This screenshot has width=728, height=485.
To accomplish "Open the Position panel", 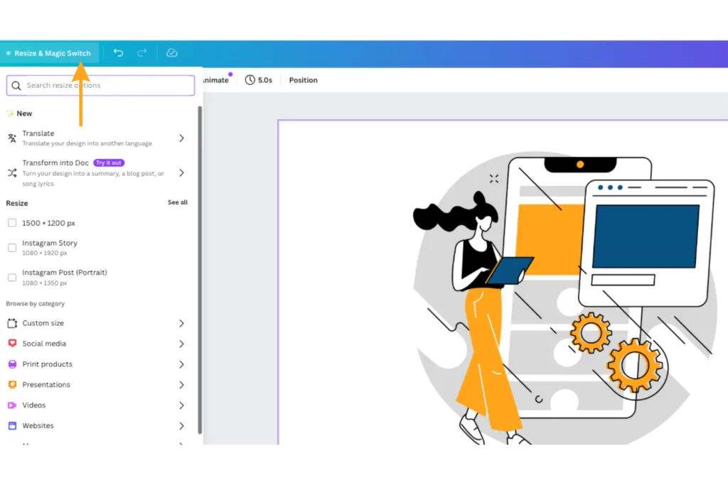I will tap(303, 80).
